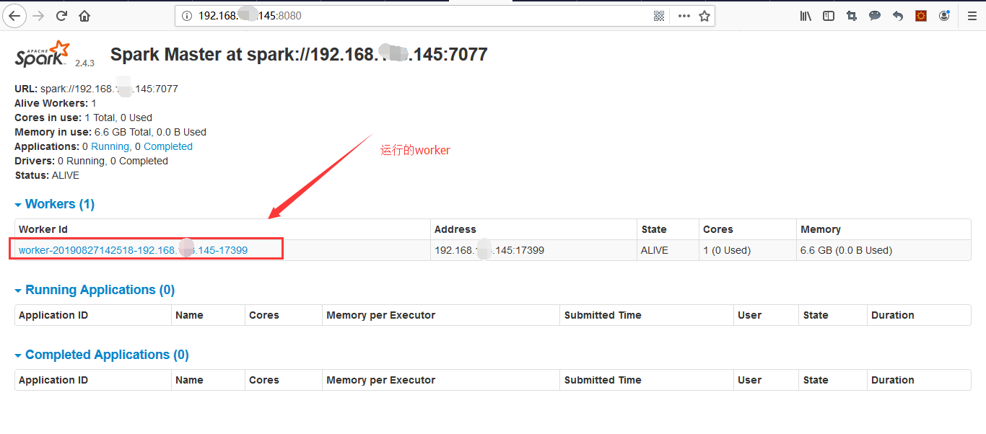Reload the page with the refresh icon
This screenshot has height=434, width=986.
coord(62,16)
